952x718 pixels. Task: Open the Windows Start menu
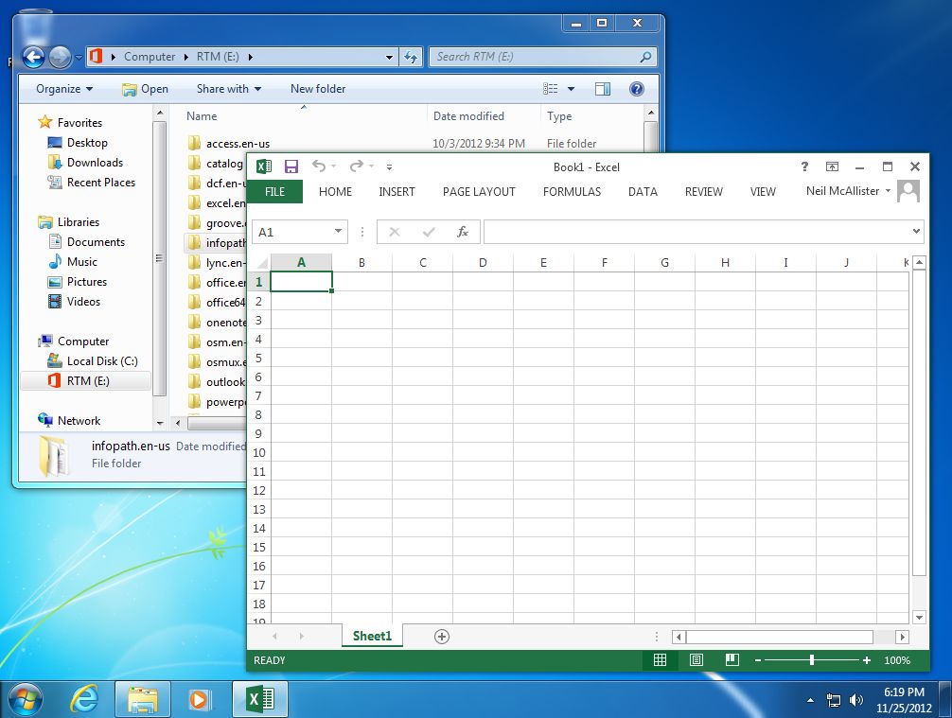(x=26, y=700)
